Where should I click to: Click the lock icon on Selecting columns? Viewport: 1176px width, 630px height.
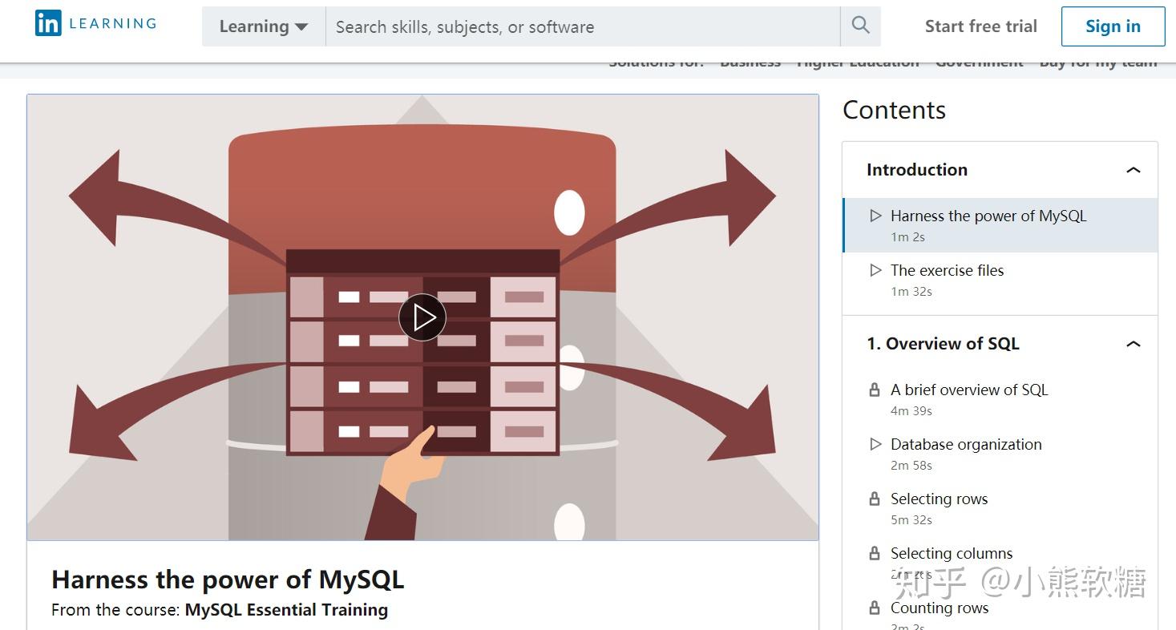coord(874,553)
